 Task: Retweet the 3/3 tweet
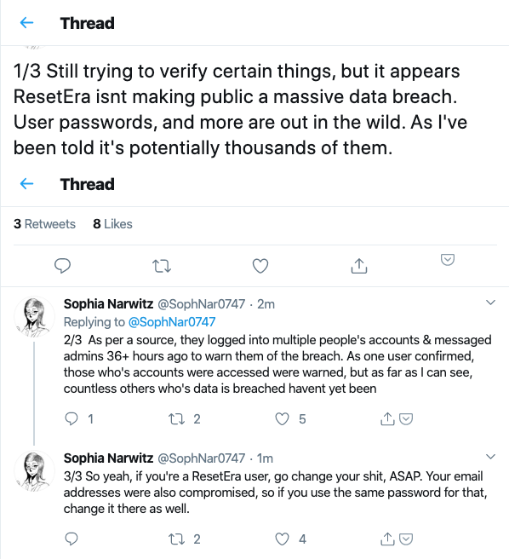(177, 539)
